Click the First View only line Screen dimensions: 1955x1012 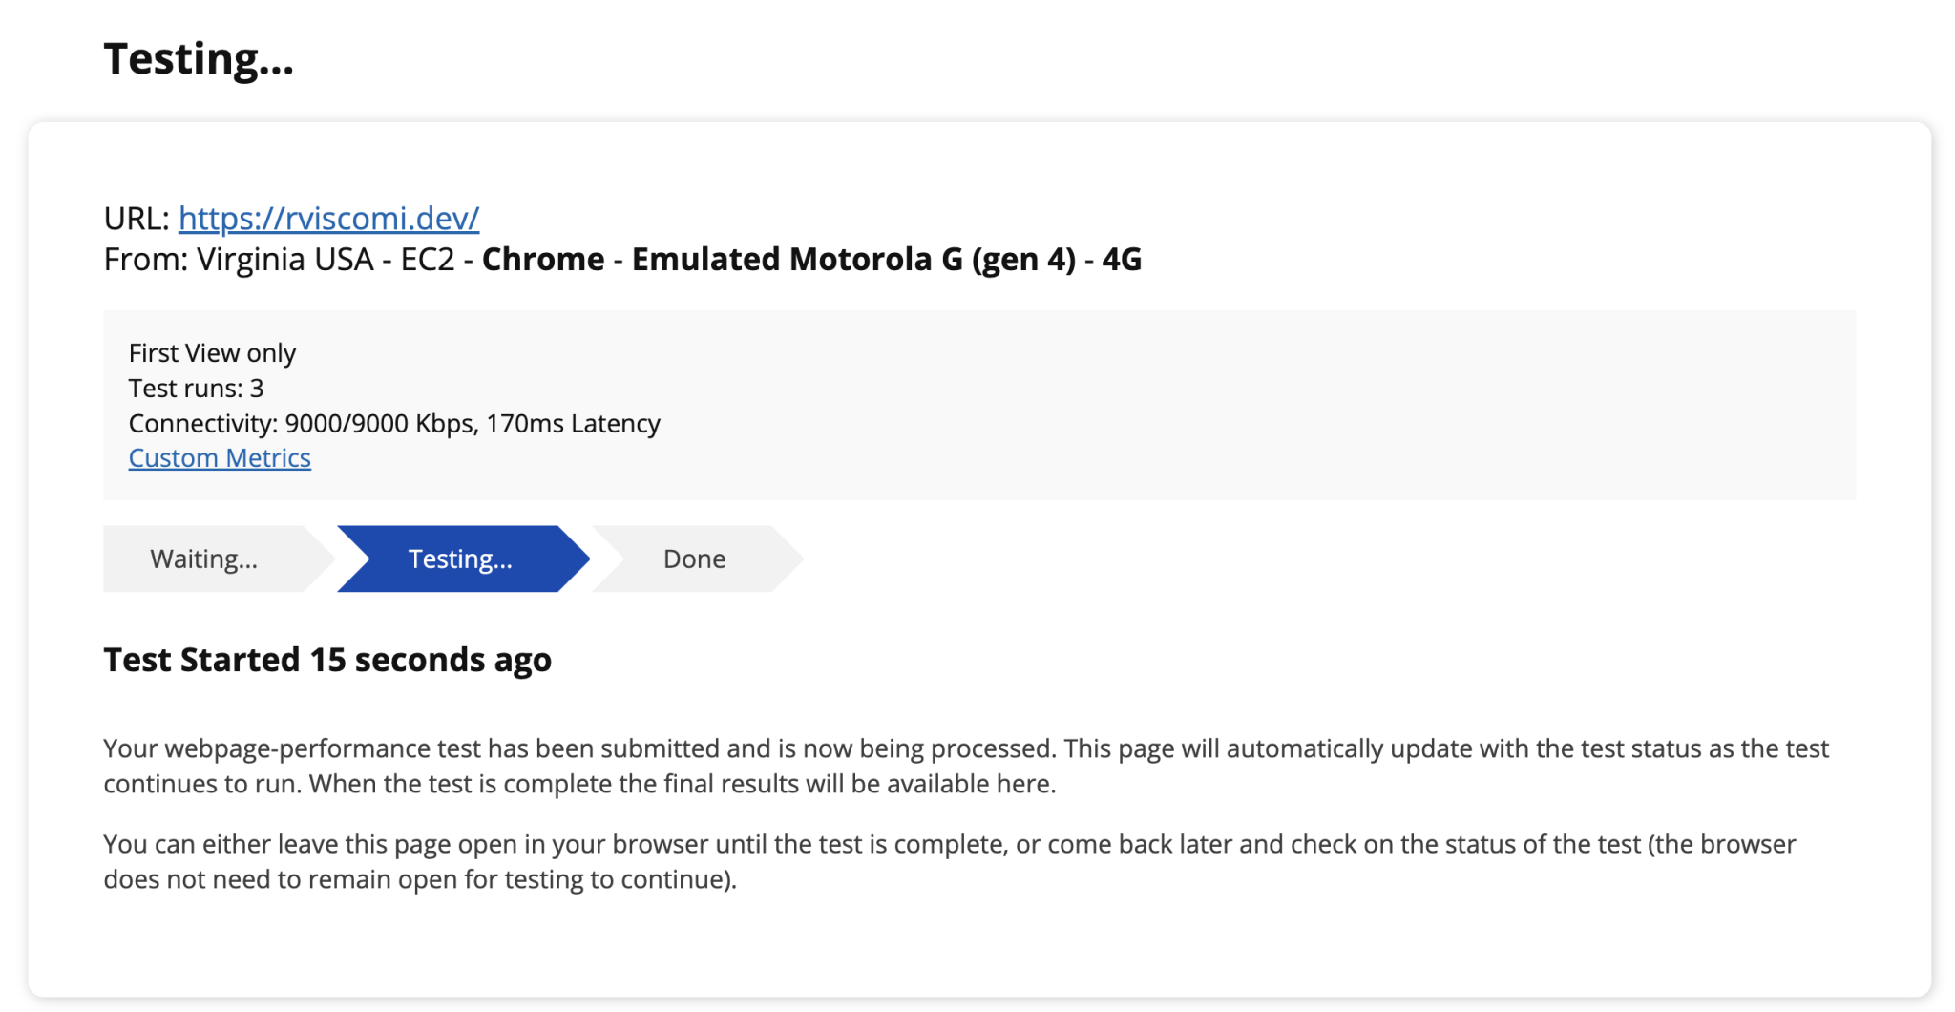click(212, 353)
